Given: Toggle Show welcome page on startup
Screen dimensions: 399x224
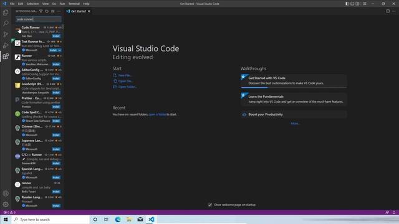Looking at the screenshot, I should tap(210, 205).
